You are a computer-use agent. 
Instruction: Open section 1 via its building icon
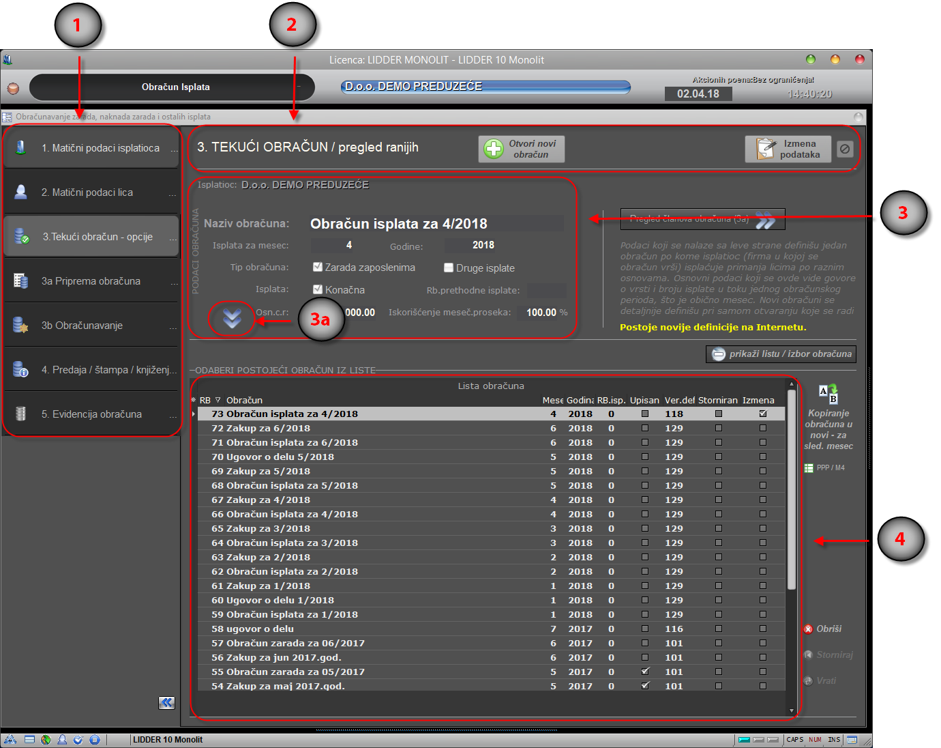click(x=20, y=147)
